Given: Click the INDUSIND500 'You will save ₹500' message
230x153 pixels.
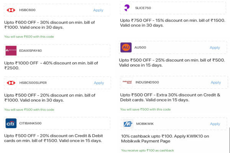Looking at the screenshot, I should click(145, 109).
